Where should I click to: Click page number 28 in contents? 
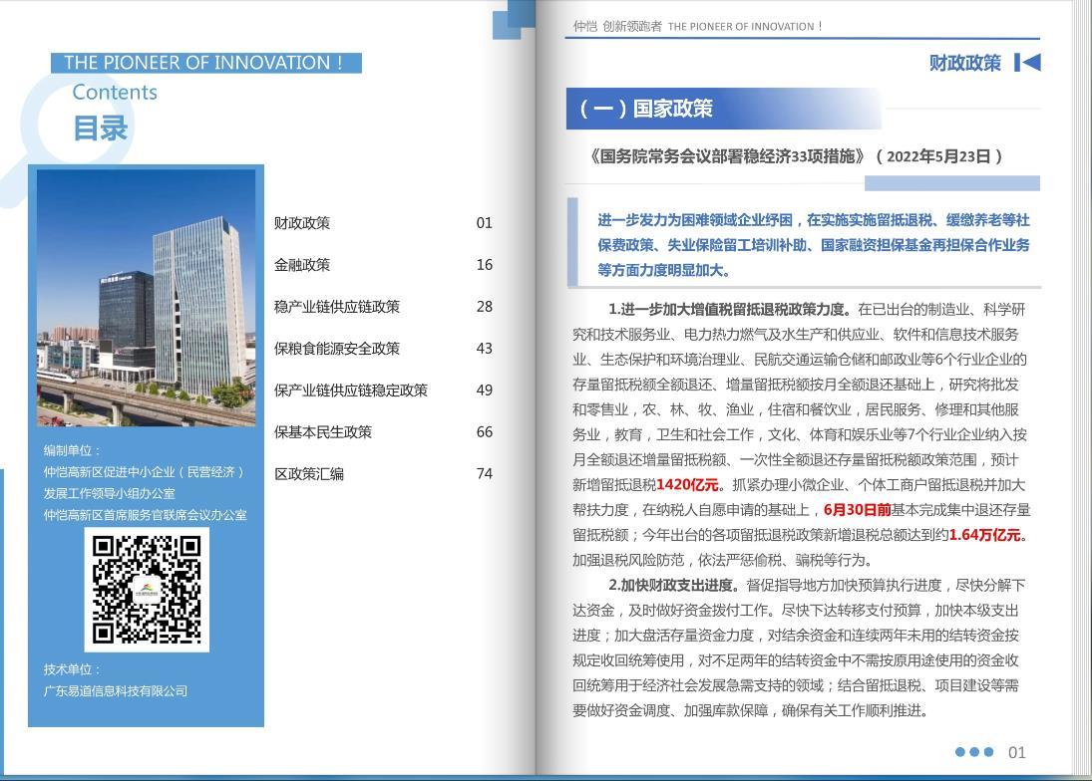pyautogui.click(x=484, y=307)
